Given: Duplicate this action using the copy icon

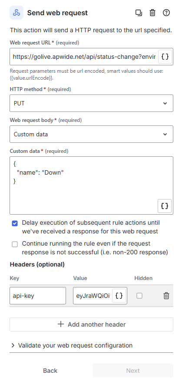Looking at the screenshot, I should [139, 13].
